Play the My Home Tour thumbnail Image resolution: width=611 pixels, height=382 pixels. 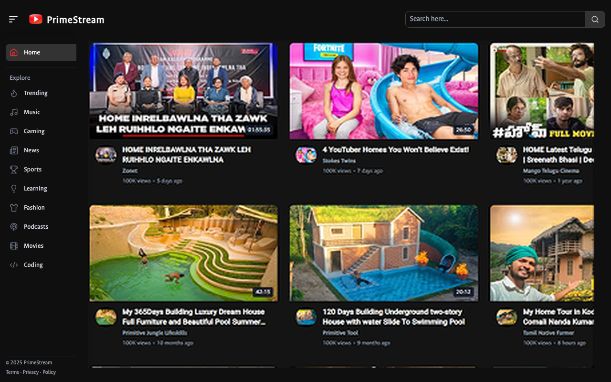(x=542, y=254)
